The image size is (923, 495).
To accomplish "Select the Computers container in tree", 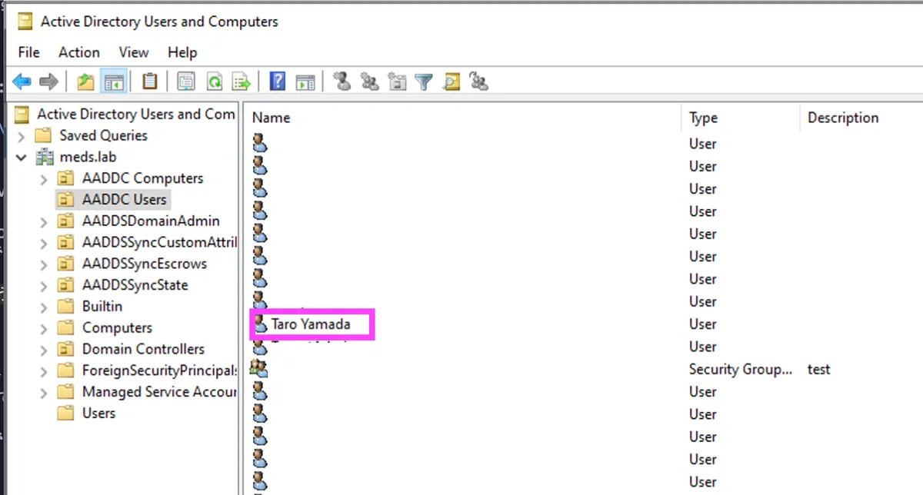I will [117, 327].
